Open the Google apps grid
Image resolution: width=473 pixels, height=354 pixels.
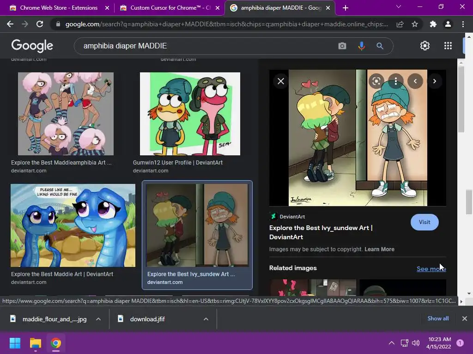click(448, 46)
